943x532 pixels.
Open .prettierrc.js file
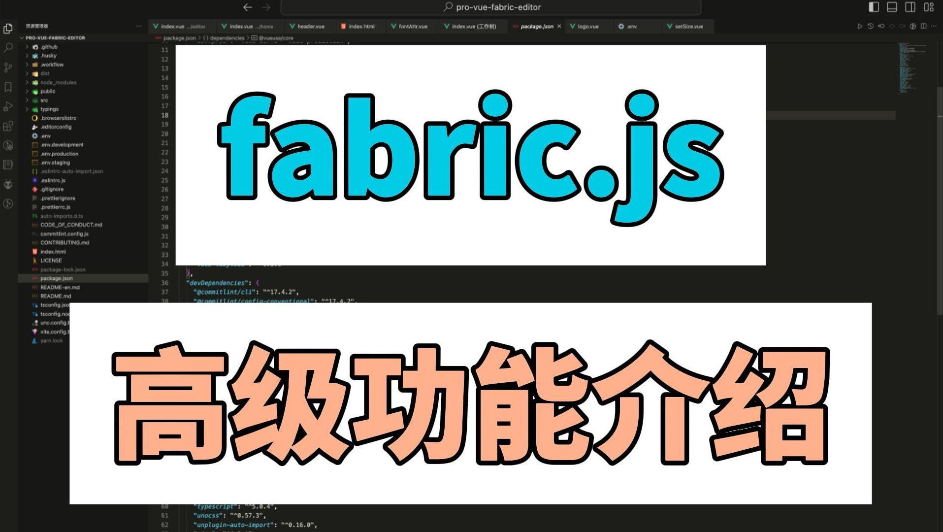[x=55, y=207]
